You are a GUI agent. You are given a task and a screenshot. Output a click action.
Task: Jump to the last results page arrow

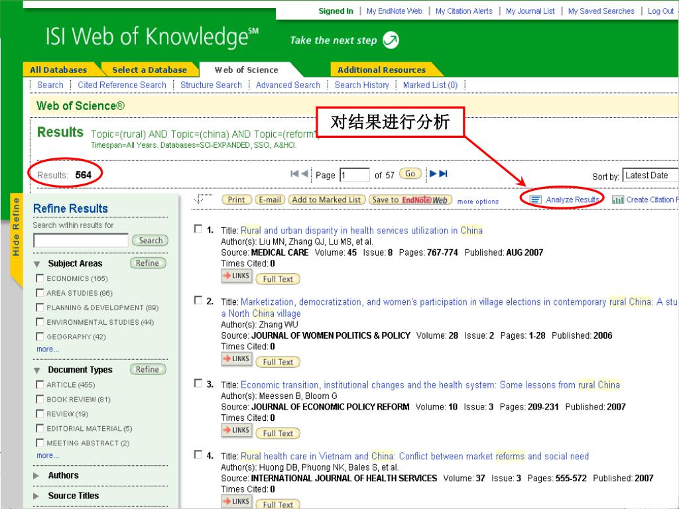click(443, 174)
